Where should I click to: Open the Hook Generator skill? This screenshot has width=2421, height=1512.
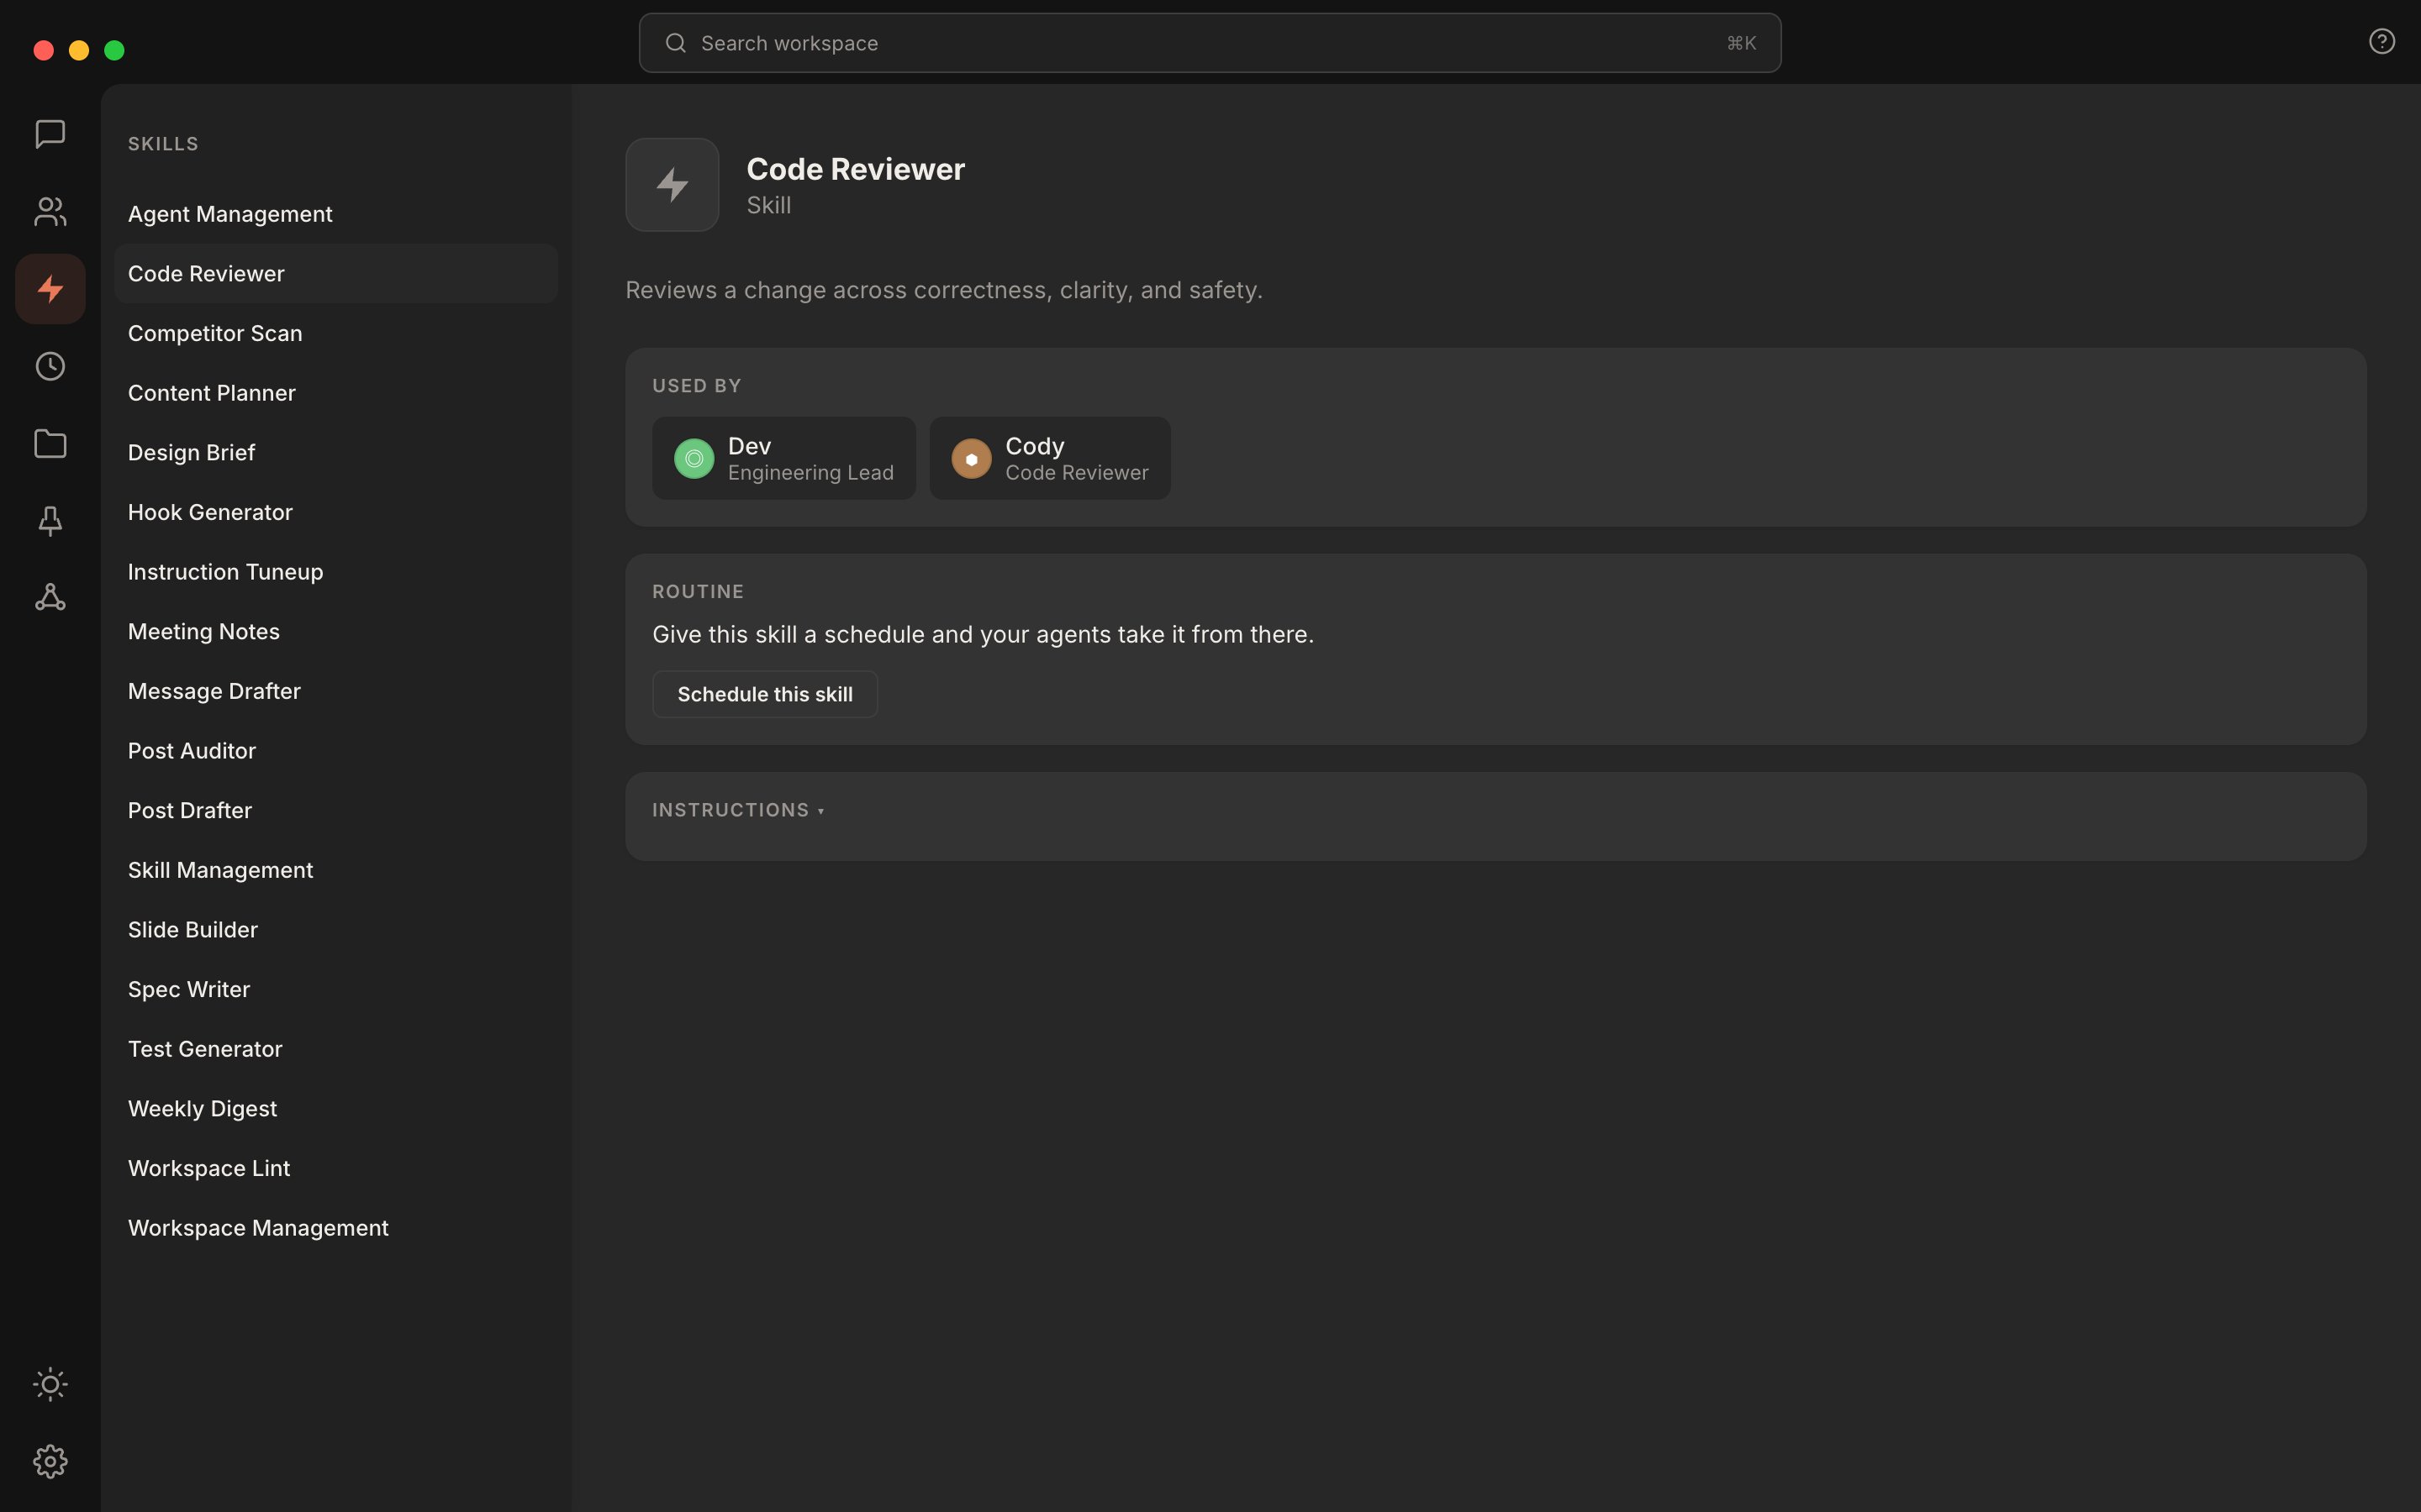point(336,512)
